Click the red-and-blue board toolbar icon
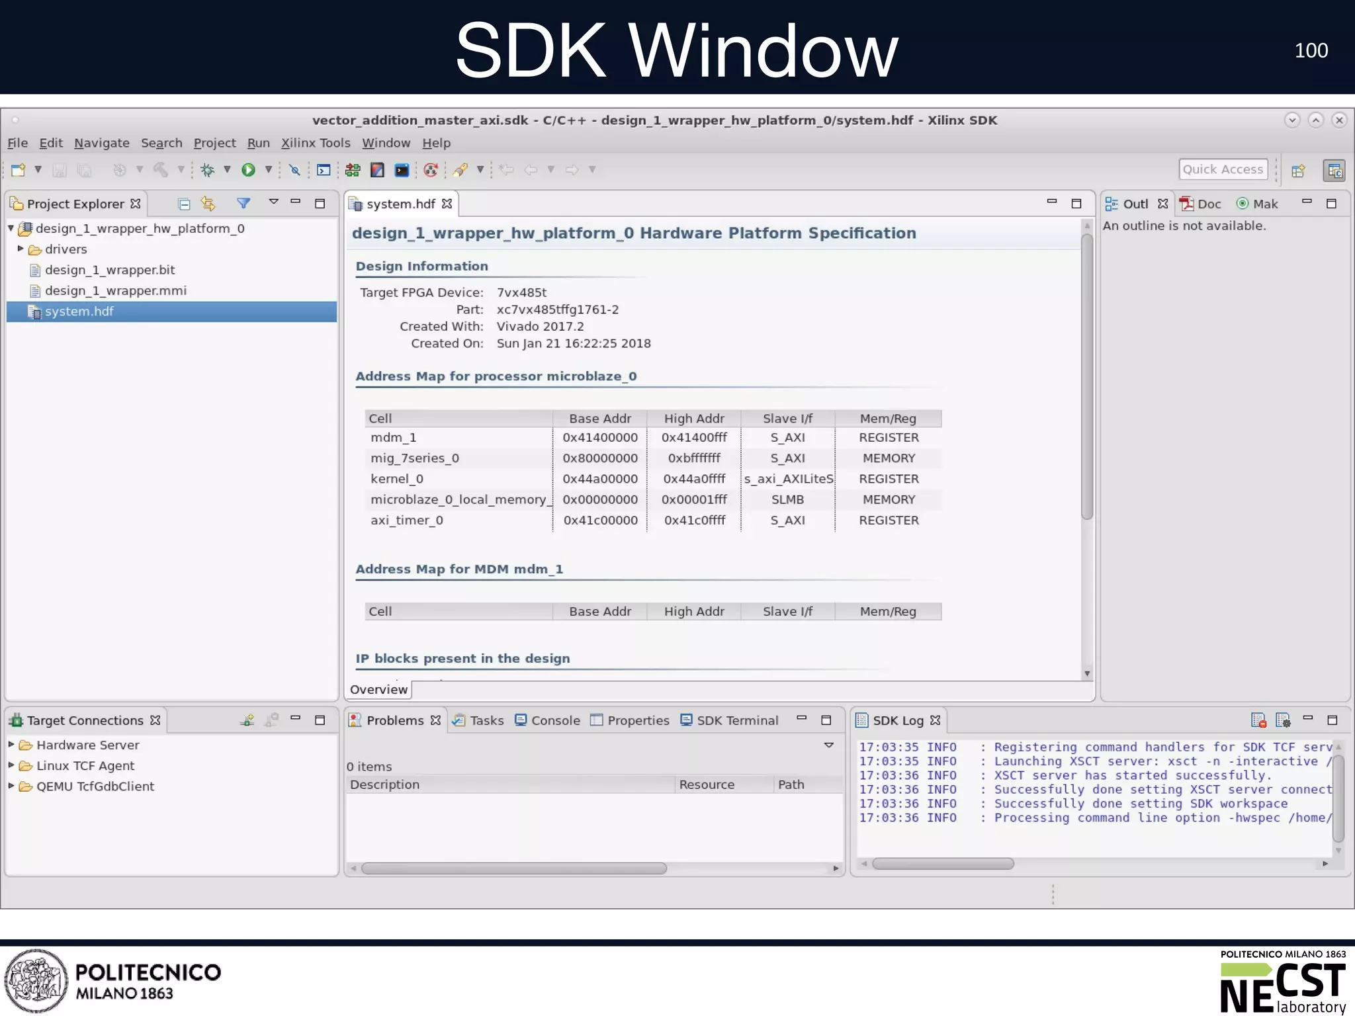Viewport: 1355px width, 1016px height. pos(377,170)
